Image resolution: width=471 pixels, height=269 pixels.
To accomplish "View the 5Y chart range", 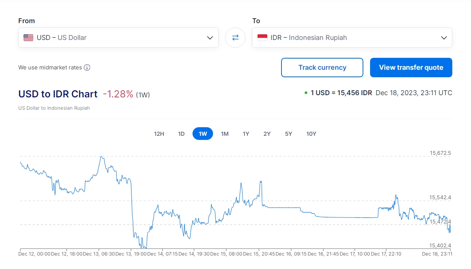I will point(289,134).
